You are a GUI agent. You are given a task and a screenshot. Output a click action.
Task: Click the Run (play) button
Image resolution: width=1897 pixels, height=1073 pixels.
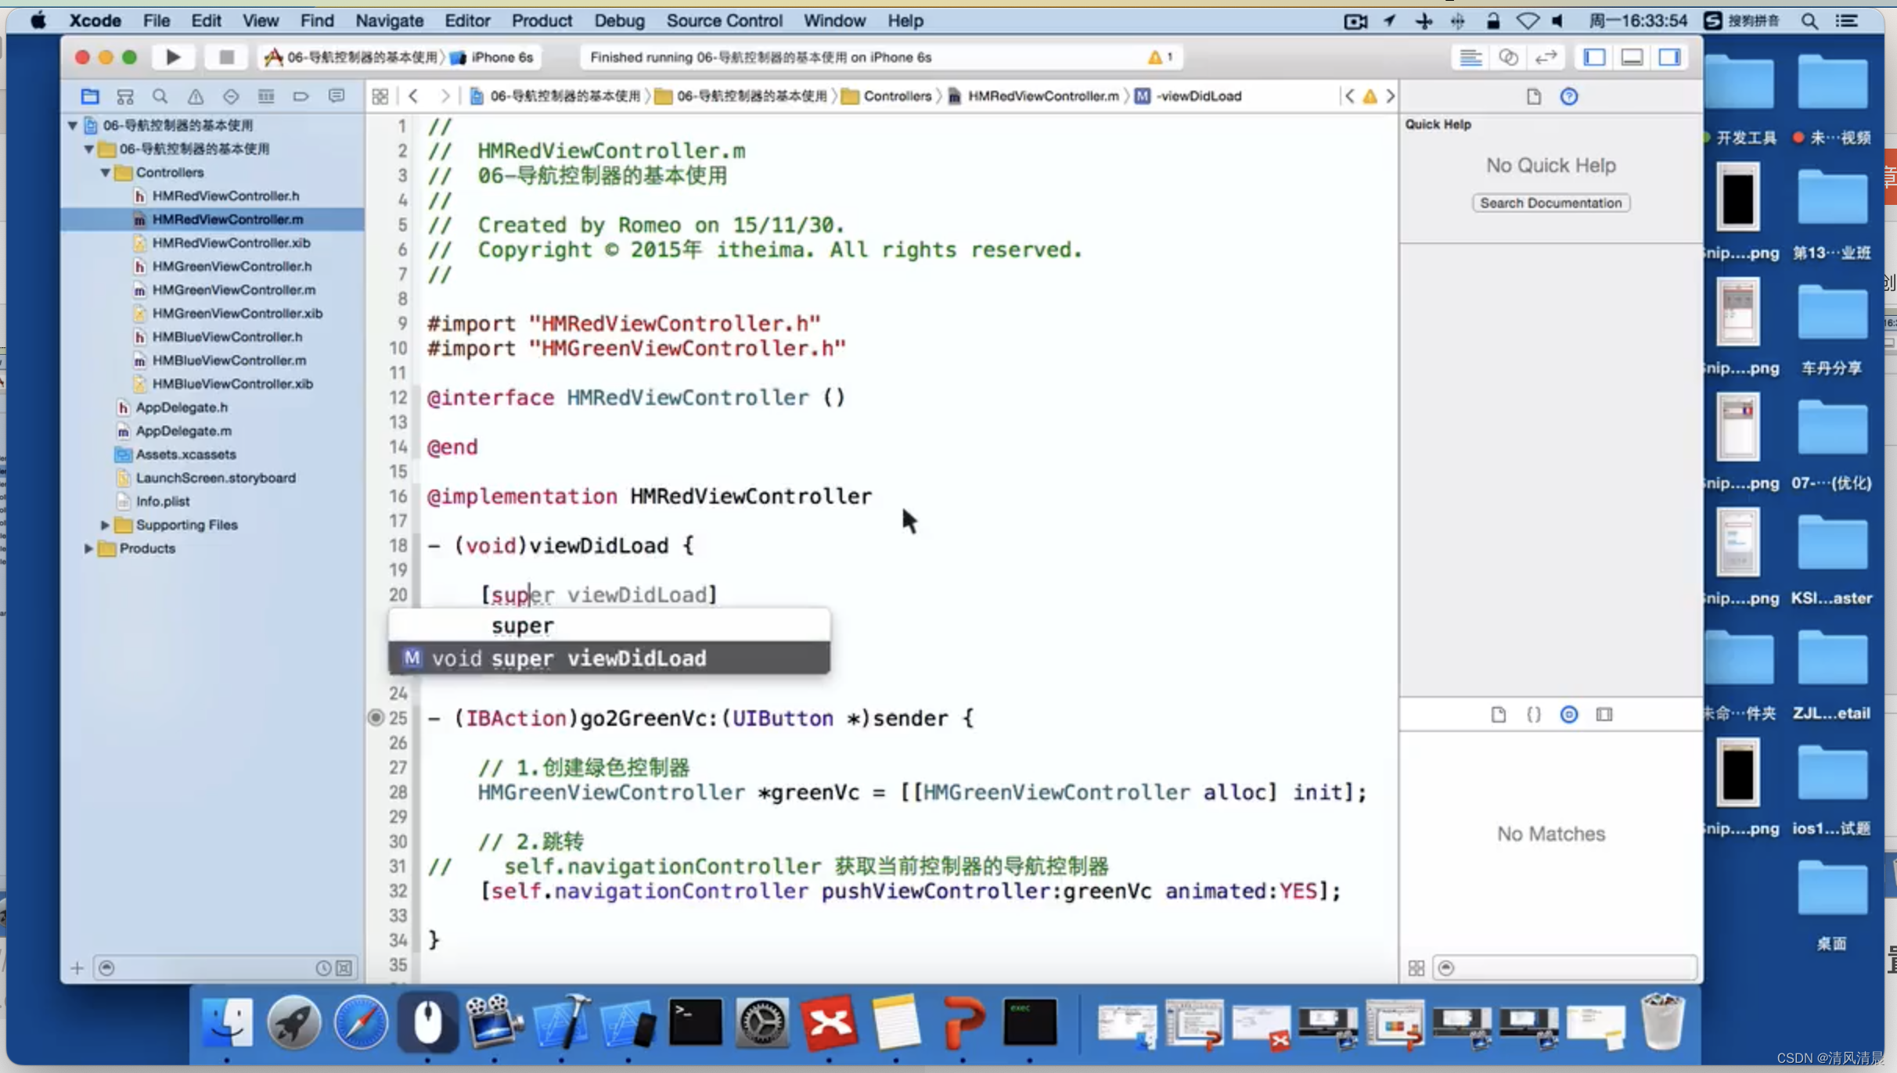[x=173, y=57]
